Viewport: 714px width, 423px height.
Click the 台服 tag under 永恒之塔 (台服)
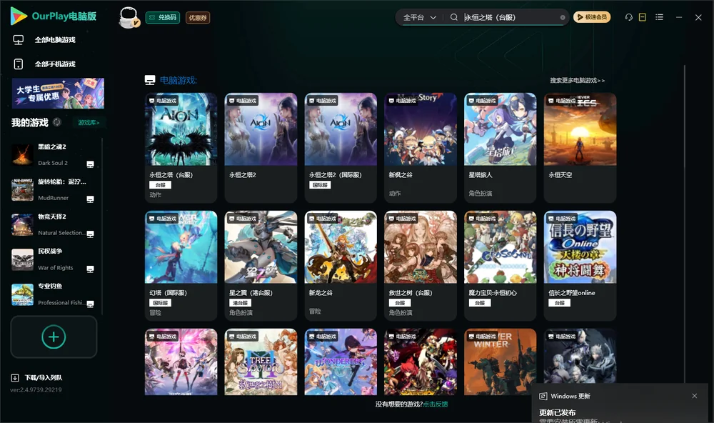coord(160,185)
